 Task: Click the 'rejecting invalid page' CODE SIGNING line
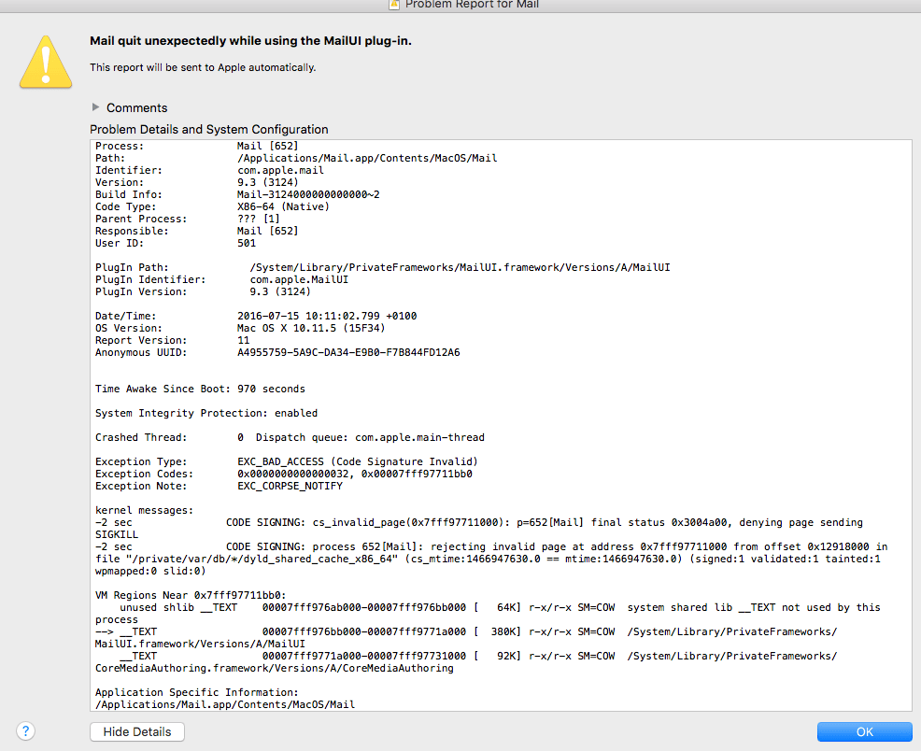(x=491, y=546)
